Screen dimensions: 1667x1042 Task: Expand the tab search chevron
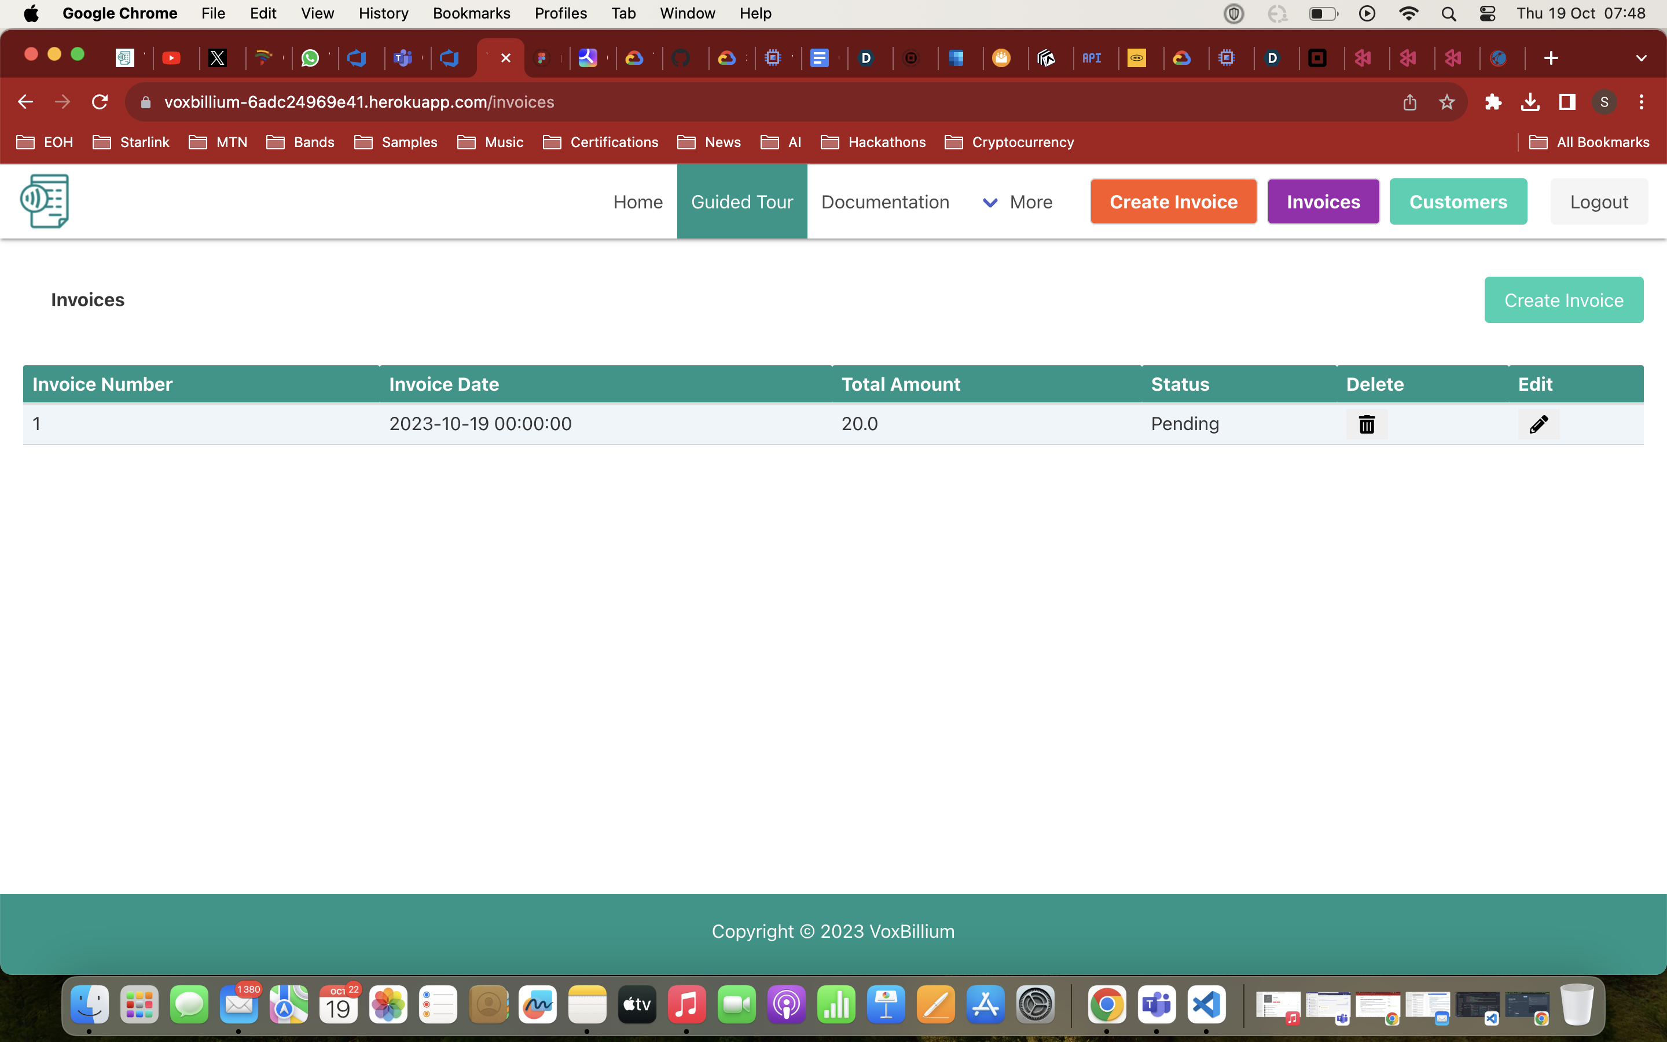coord(1641,58)
